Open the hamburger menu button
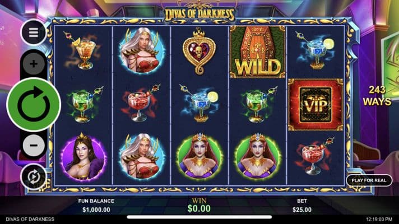This screenshot has width=399, height=224. click(x=33, y=32)
